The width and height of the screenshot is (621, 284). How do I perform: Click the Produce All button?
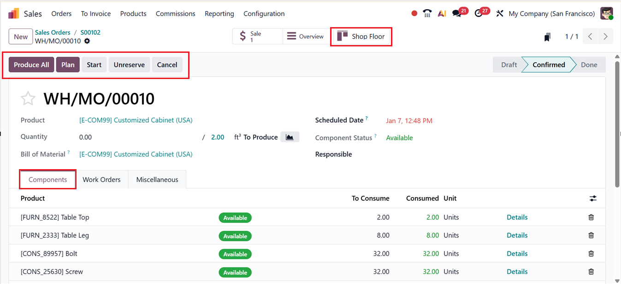(x=31, y=65)
